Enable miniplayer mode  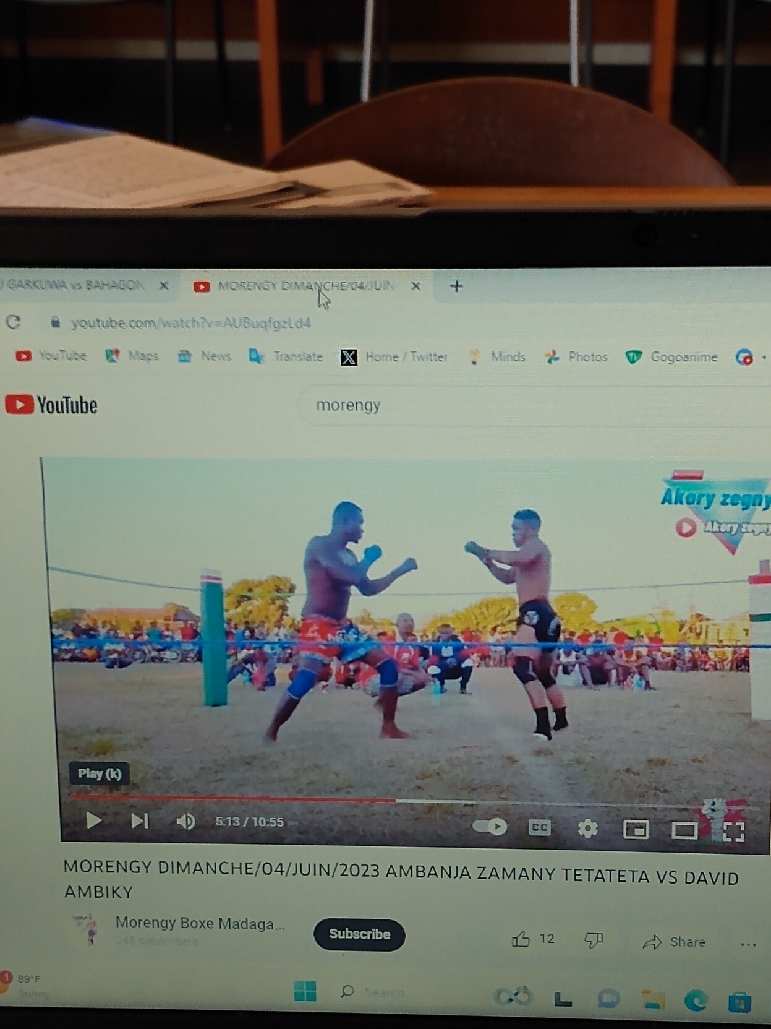636,830
